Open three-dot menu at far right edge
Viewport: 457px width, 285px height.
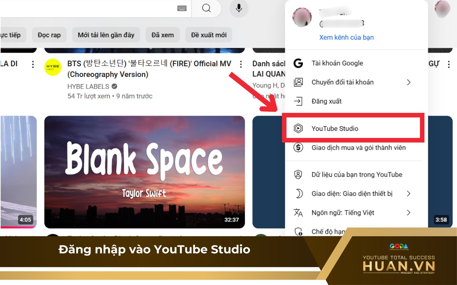(449, 64)
